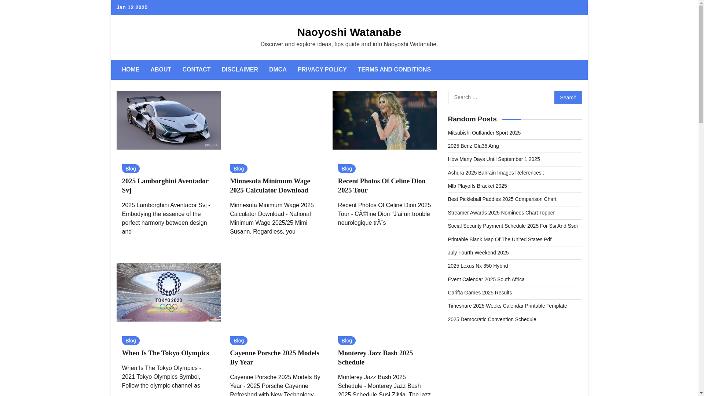Screen dimensions: 704x396
Task: Click the Naoyoshi Watanabe site title
Action: [349, 32]
